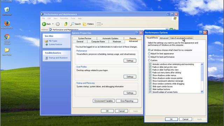Click the Search toolbar button

pos(76,24)
